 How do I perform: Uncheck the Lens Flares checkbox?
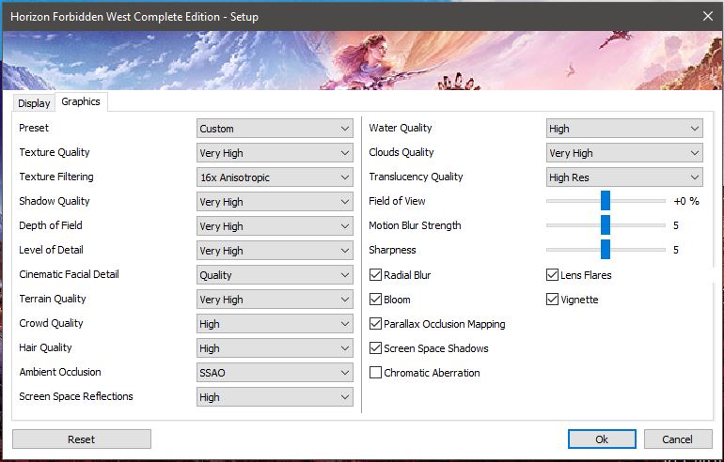click(x=552, y=275)
